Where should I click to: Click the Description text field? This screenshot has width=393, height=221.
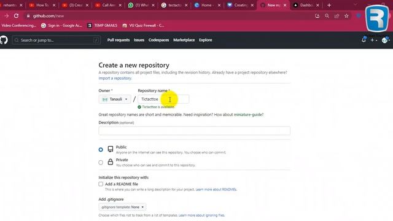(194, 131)
